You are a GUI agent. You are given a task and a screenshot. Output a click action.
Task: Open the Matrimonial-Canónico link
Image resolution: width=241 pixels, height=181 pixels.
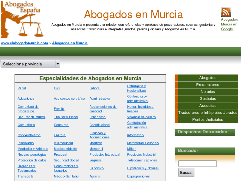pyautogui.click(x=143, y=143)
